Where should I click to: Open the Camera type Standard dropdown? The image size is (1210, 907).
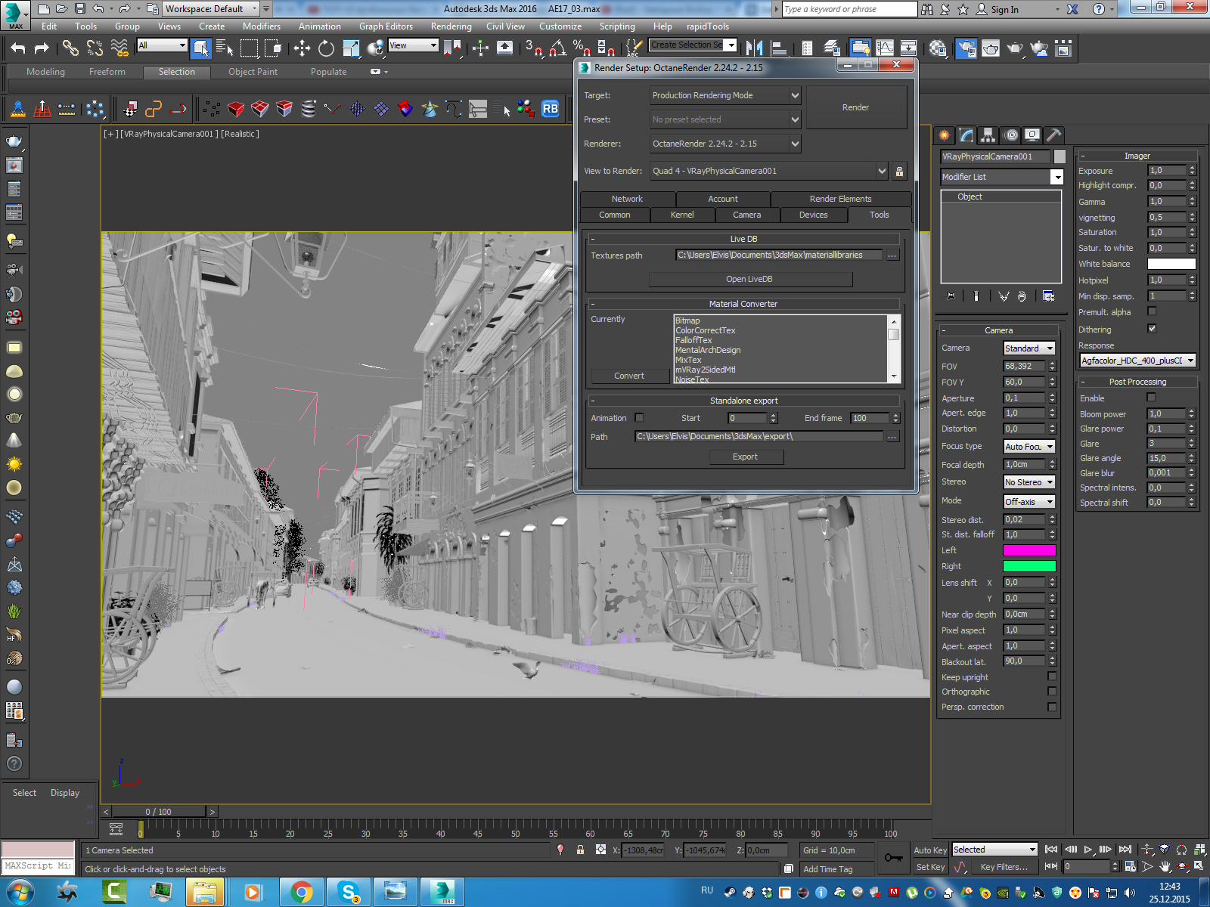point(1029,348)
